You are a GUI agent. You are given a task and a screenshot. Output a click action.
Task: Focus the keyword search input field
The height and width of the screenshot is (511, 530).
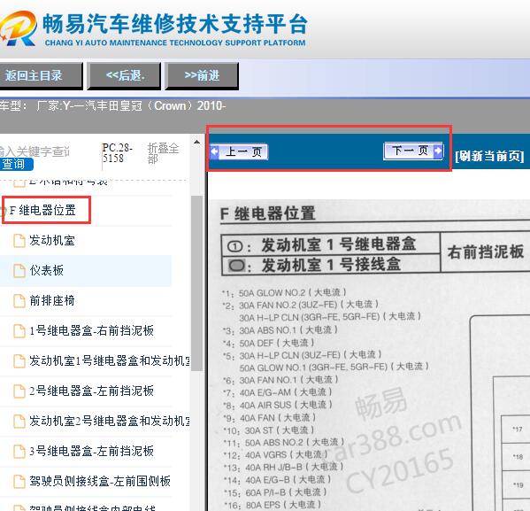click(x=35, y=151)
